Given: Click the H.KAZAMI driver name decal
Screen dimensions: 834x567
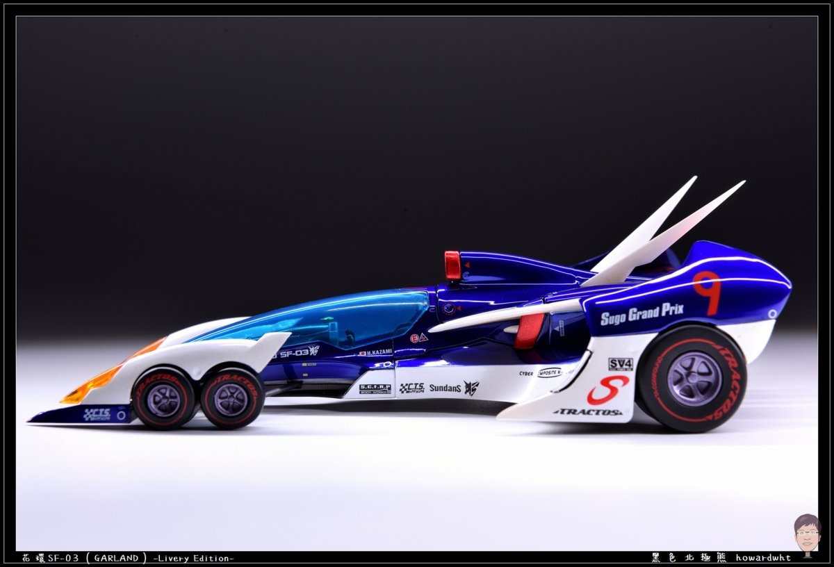Looking at the screenshot, I should tap(375, 352).
